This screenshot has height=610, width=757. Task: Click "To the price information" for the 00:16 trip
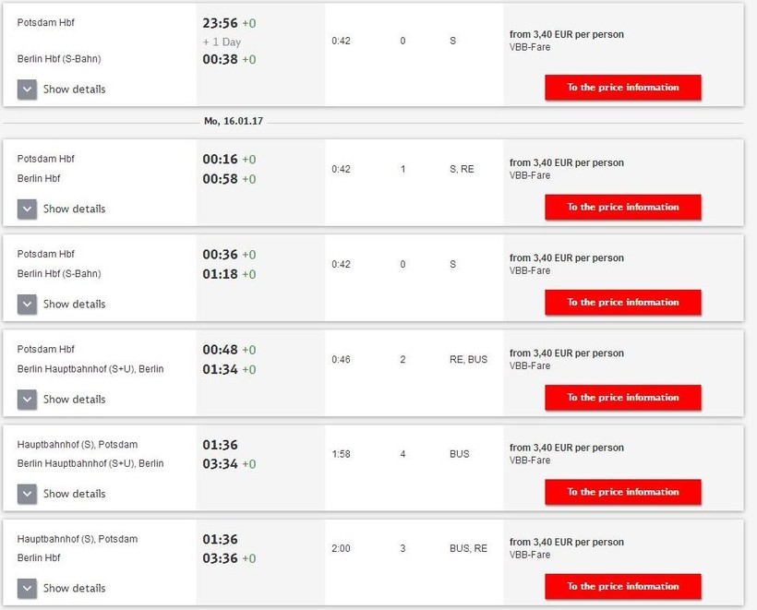[x=623, y=207]
